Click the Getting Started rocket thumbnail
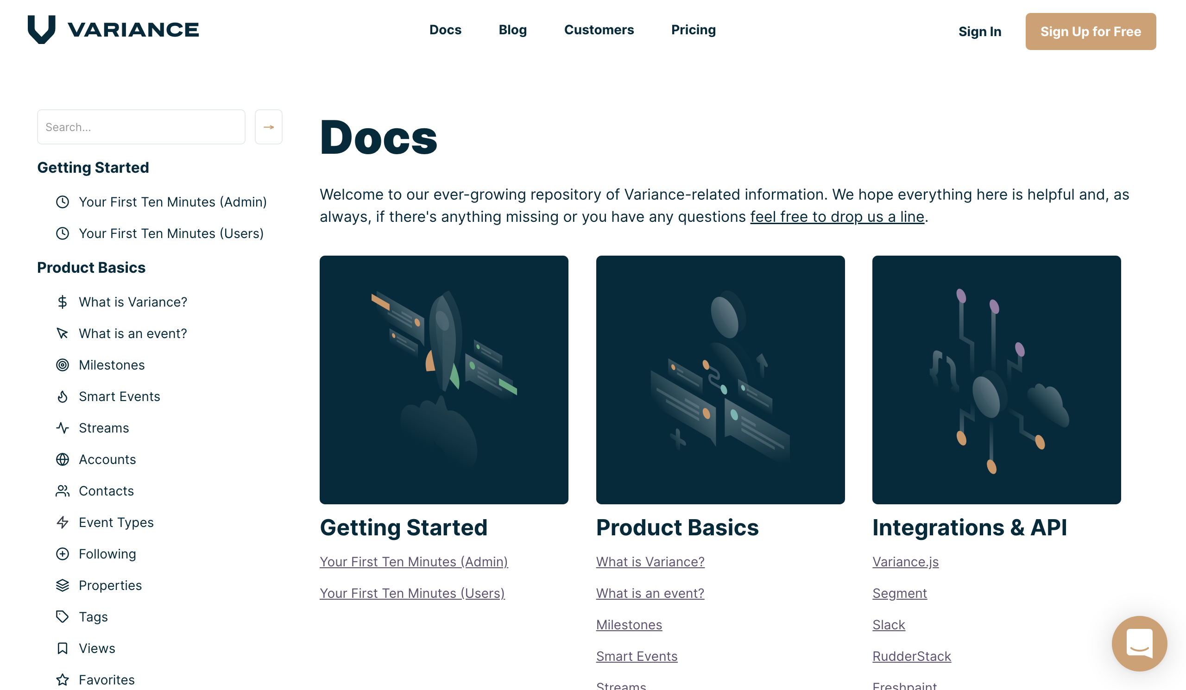The image size is (1186, 690). tap(444, 380)
